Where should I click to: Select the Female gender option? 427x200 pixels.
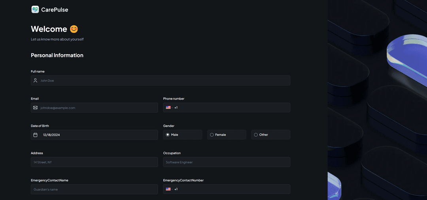(x=227, y=135)
